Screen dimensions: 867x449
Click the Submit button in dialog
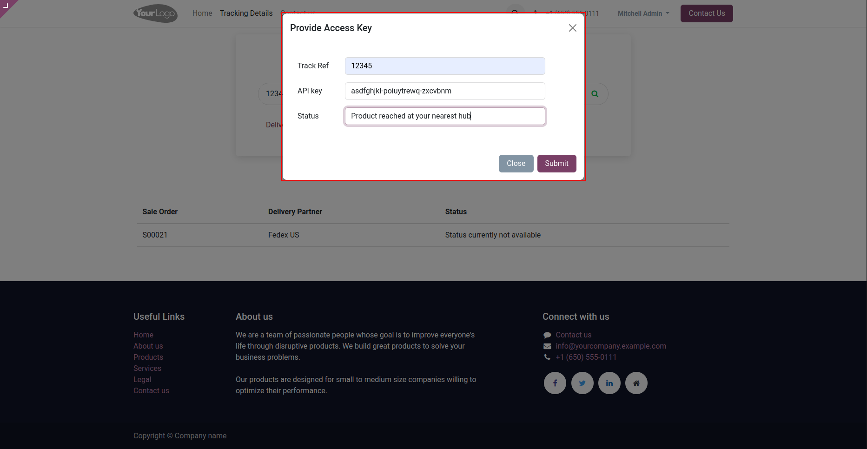[x=556, y=164]
